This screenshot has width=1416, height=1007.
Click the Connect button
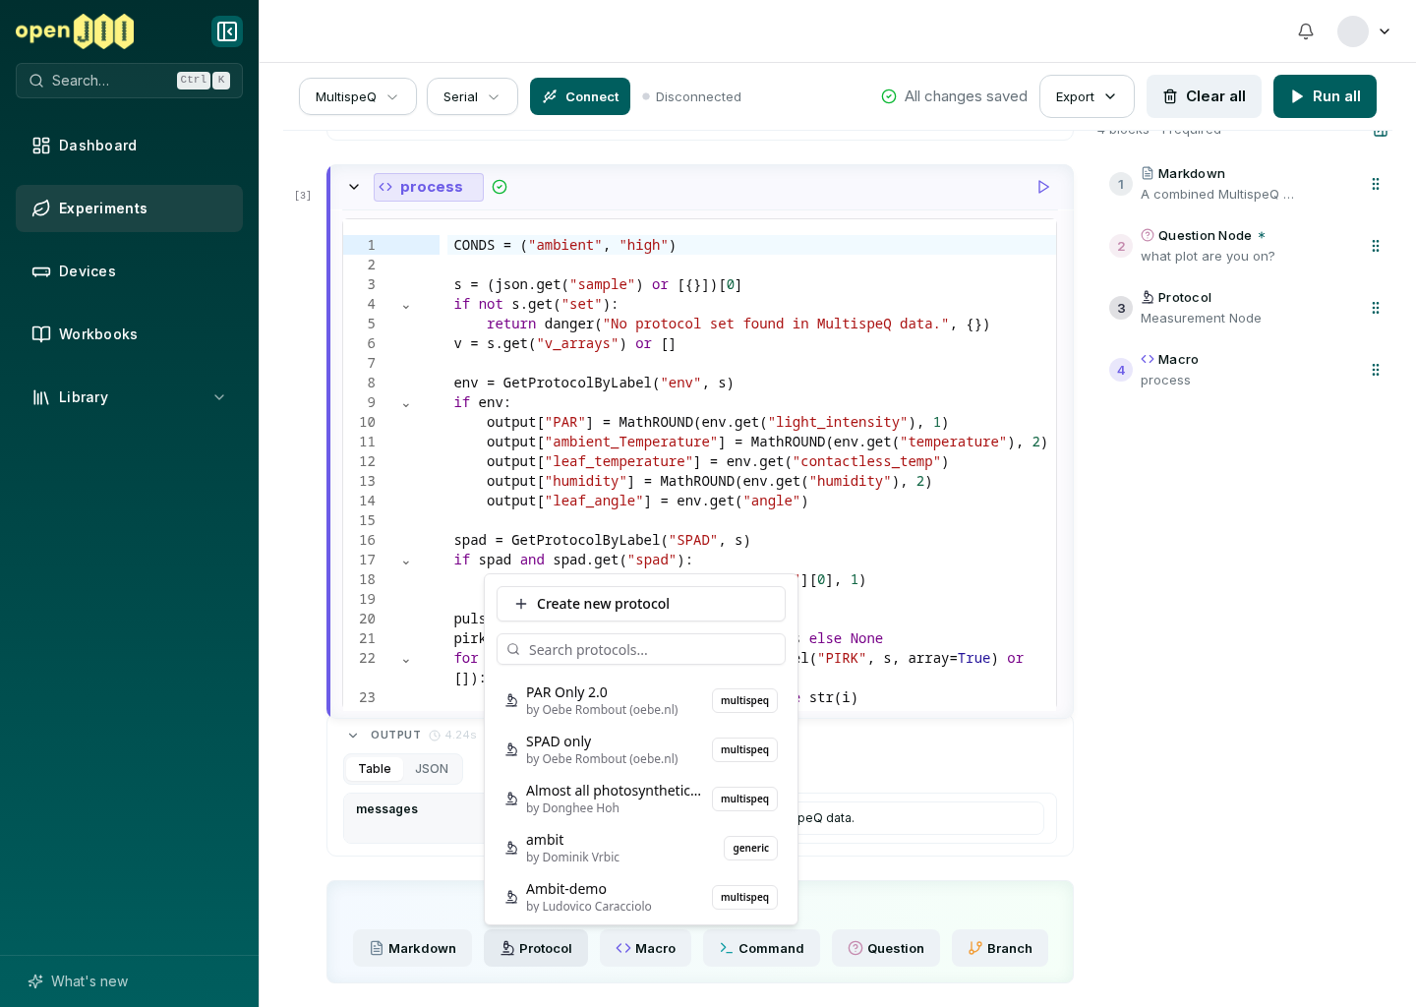coord(580,96)
